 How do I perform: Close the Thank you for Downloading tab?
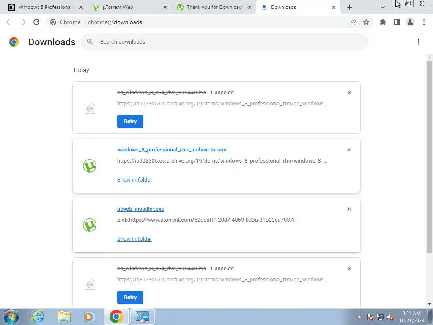coord(249,7)
